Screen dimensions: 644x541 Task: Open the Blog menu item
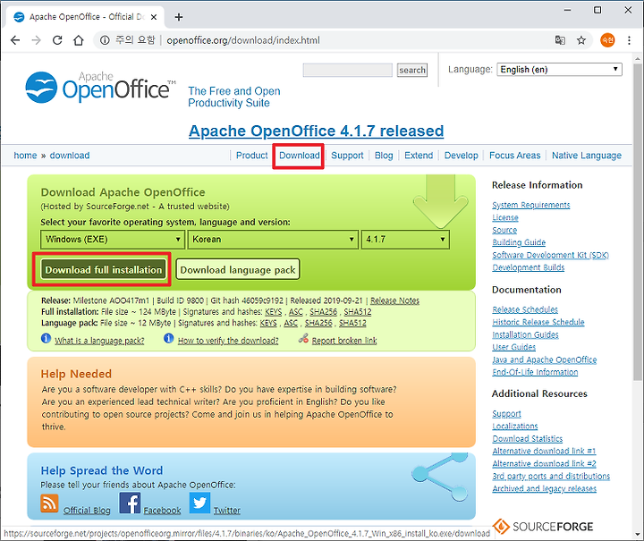point(384,156)
